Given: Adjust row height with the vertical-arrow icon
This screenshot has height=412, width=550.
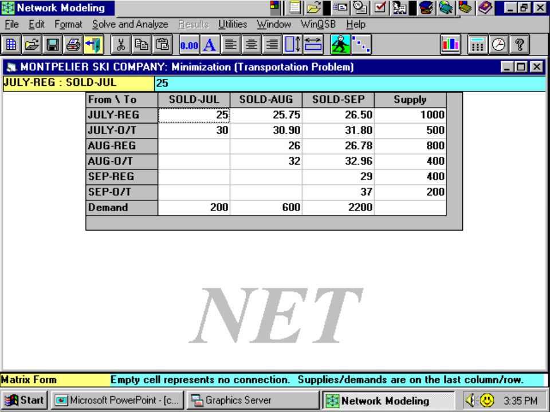Looking at the screenshot, I should [293, 45].
